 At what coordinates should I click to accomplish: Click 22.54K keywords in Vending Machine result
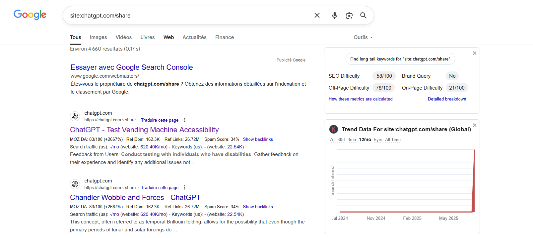tap(234, 147)
